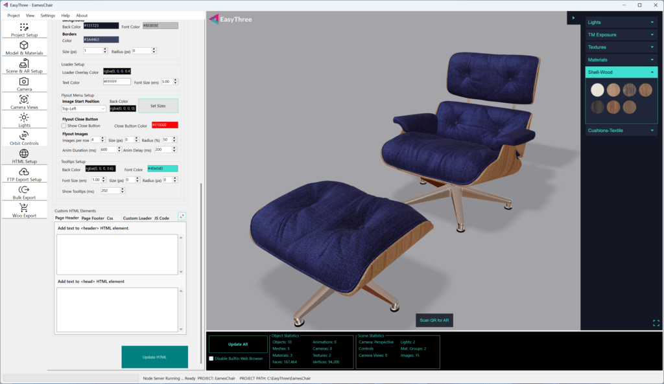The height and width of the screenshot is (384, 664).
Task: Open the Settings menu
Action: click(x=47, y=15)
